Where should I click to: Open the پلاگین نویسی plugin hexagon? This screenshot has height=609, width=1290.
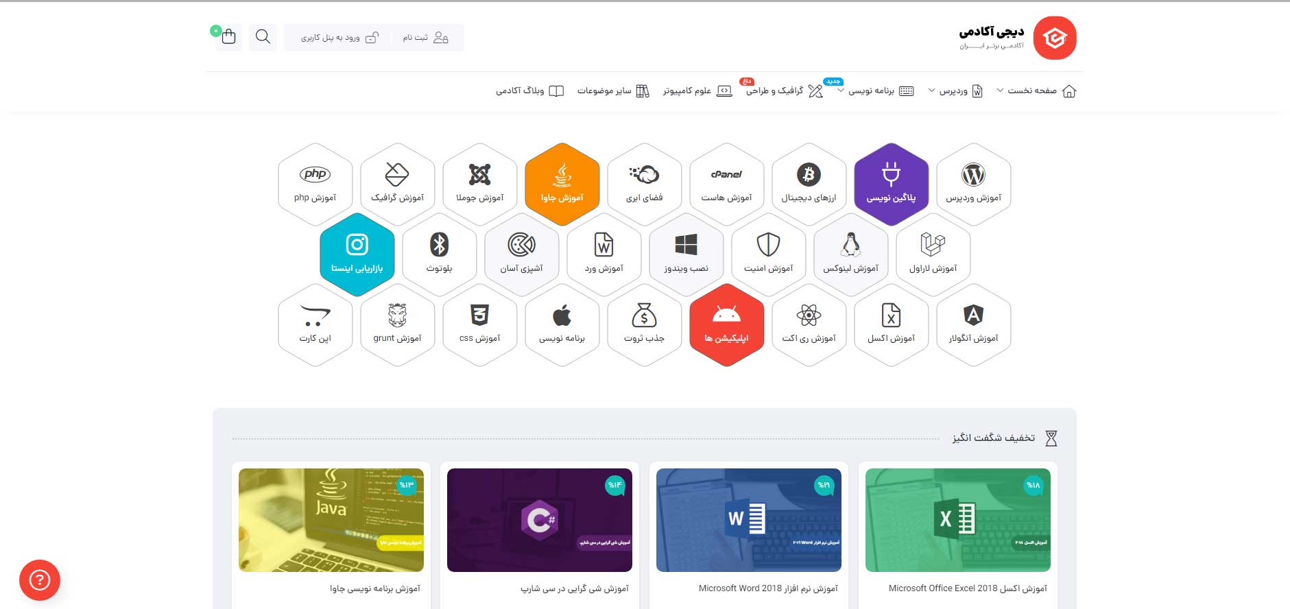tap(891, 184)
